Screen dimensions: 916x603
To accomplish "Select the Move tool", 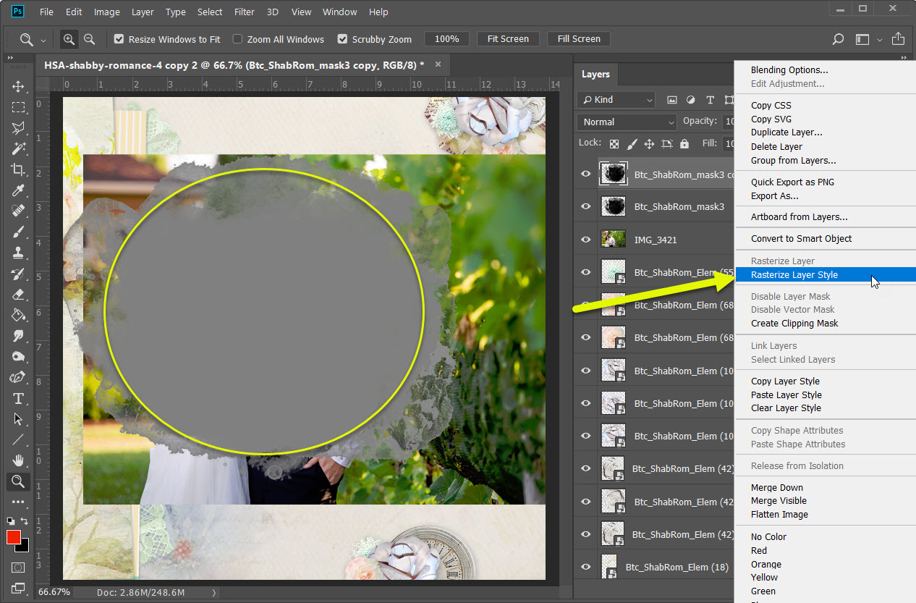I will tap(18, 86).
